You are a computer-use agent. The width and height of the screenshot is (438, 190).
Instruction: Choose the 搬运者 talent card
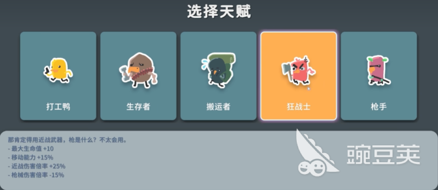click(x=219, y=76)
